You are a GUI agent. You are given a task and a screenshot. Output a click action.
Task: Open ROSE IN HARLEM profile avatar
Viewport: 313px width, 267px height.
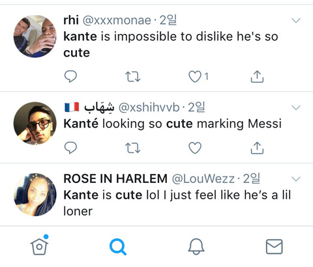click(35, 195)
